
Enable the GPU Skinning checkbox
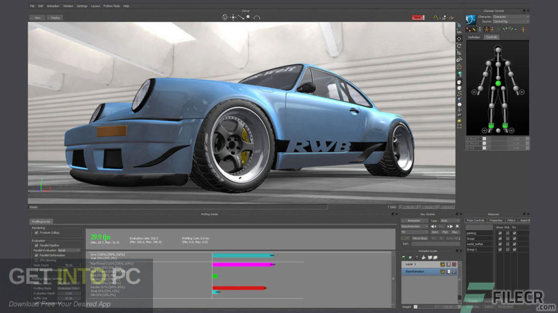click(x=37, y=260)
